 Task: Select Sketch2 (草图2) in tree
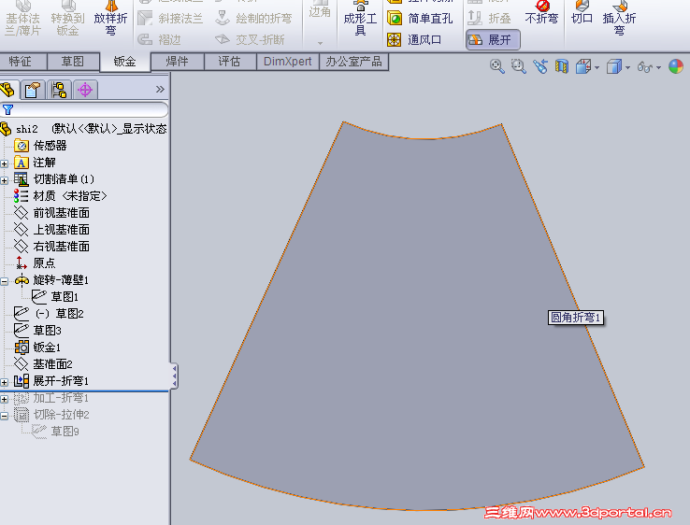49,314
